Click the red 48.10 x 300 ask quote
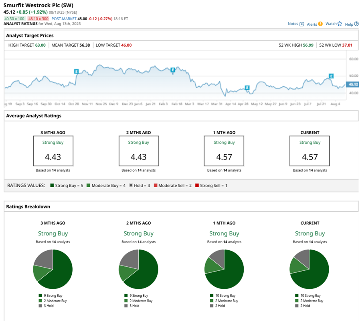Screen dimensions: 362x321 point(38,19)
